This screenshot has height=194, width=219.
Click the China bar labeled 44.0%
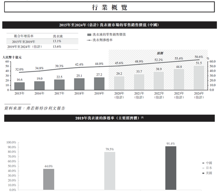tap(49, 180)
